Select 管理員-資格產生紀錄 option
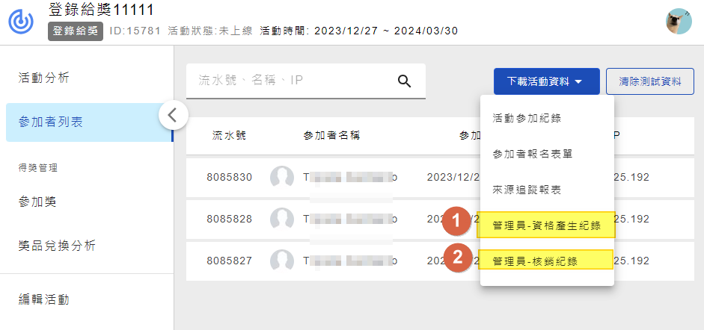Screen dimensions: 704x330 pyautogui.click(x=546, y=225)
